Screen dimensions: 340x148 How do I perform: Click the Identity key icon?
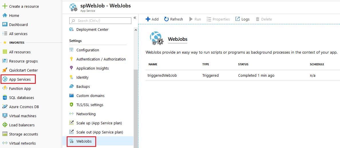tap(71, 77)
